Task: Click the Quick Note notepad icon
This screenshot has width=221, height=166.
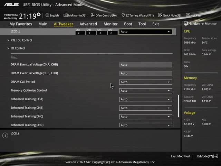Action: (x=160, y=15)
